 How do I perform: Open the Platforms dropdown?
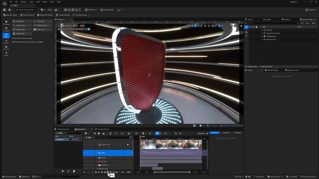point(91,10)
